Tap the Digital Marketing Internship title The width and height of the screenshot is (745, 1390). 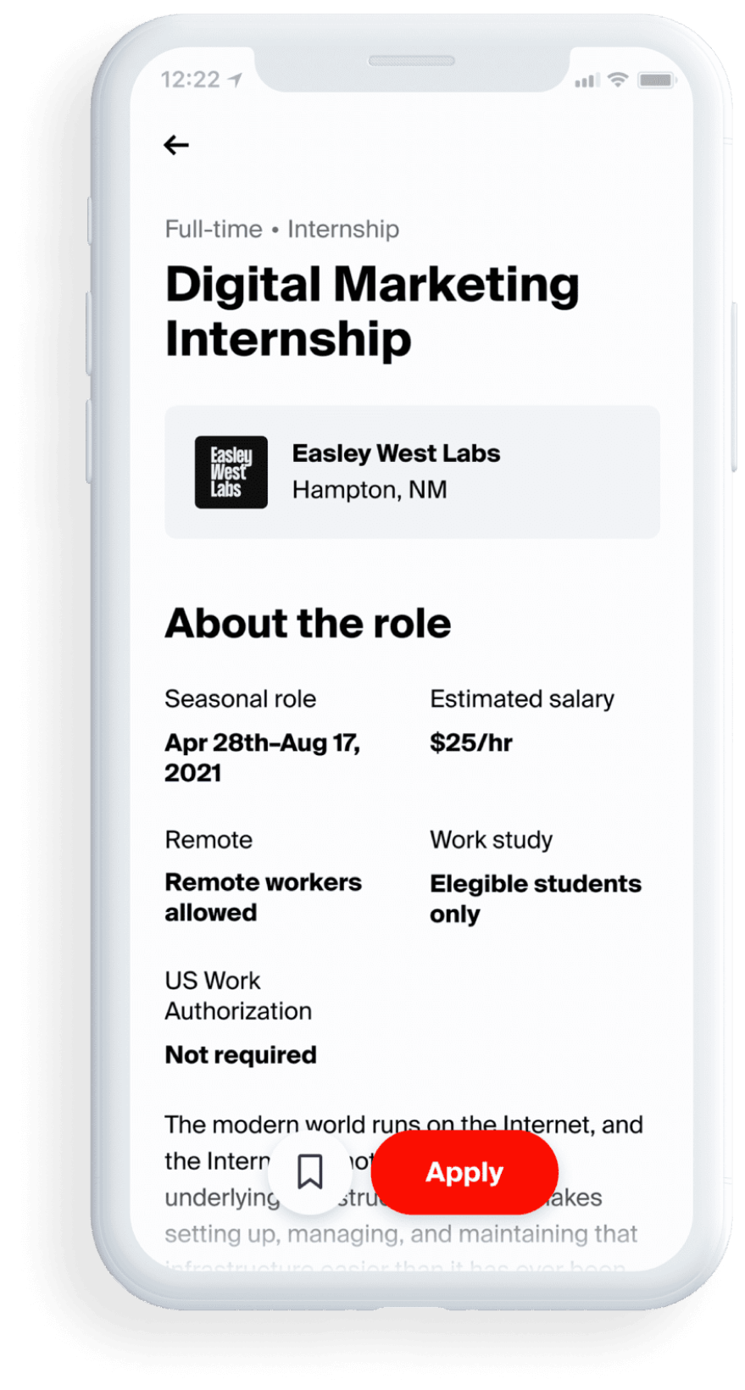[x=372, y=311]
